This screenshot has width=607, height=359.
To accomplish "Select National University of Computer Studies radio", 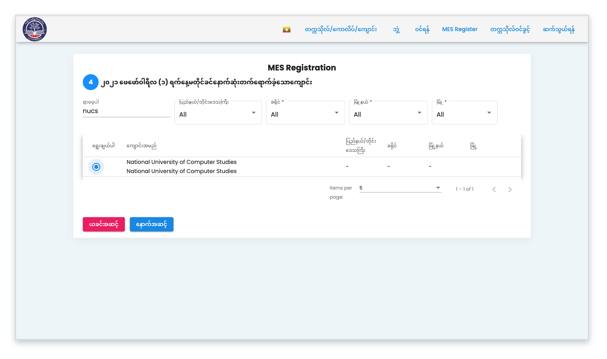I will [x=96, y=167].
